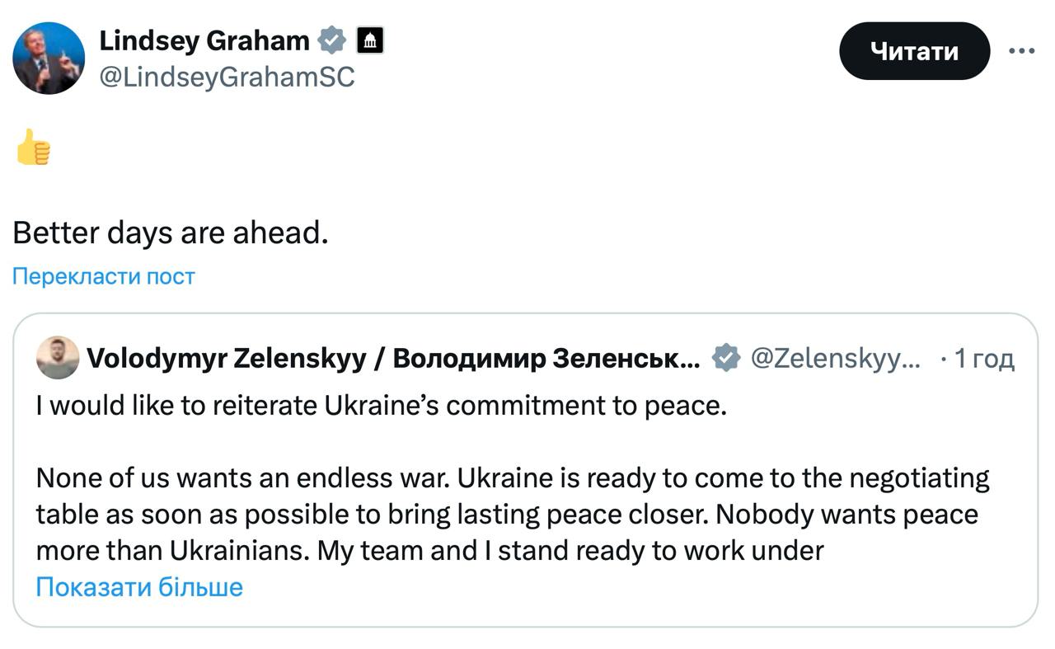
Task: Click the "Better days are ahead." post text
Action: click(171, 233)
